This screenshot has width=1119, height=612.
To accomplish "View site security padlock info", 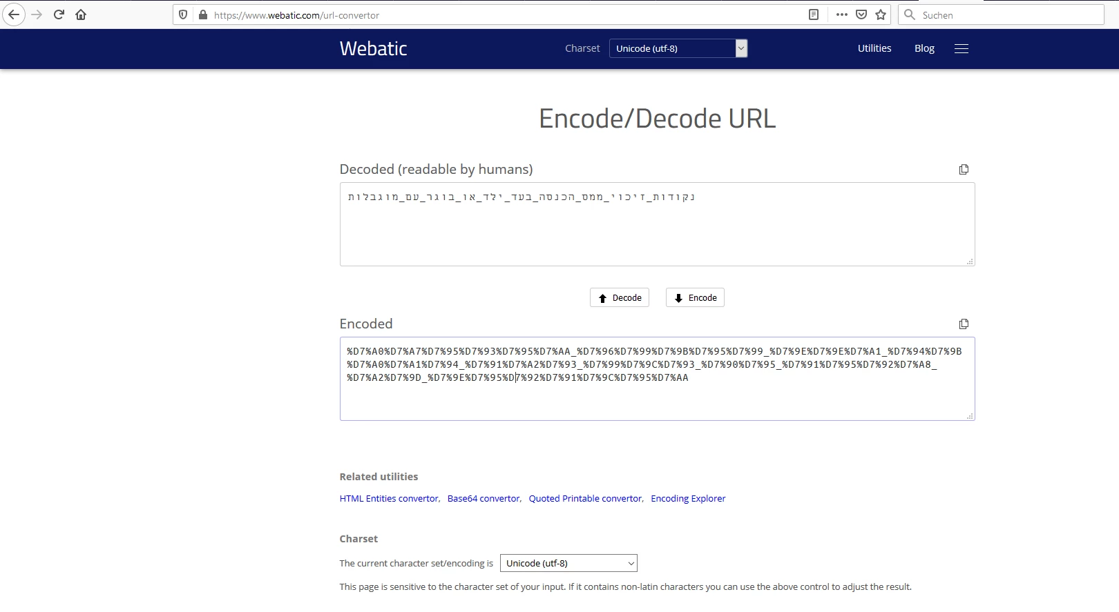I will [203, 14].
